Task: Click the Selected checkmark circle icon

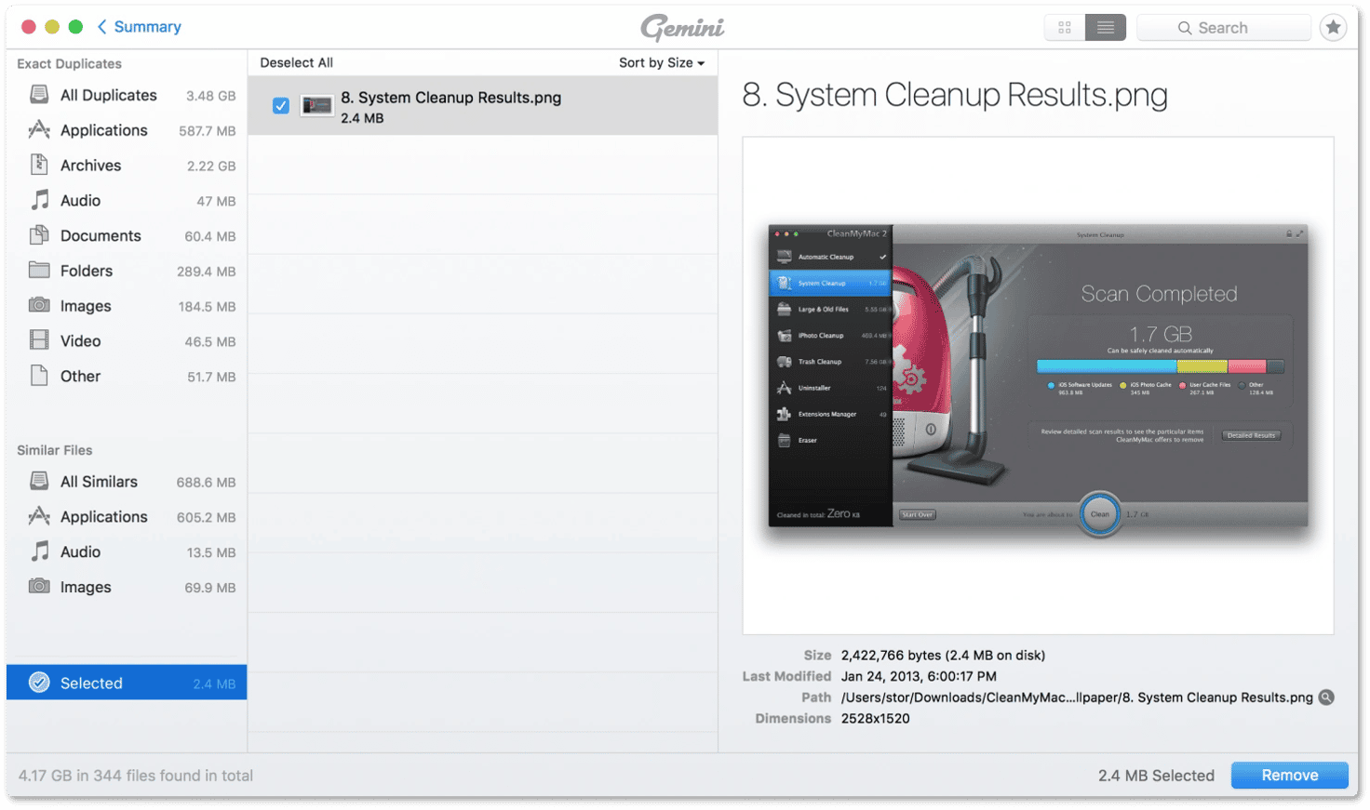Action: tap(39, 683)
